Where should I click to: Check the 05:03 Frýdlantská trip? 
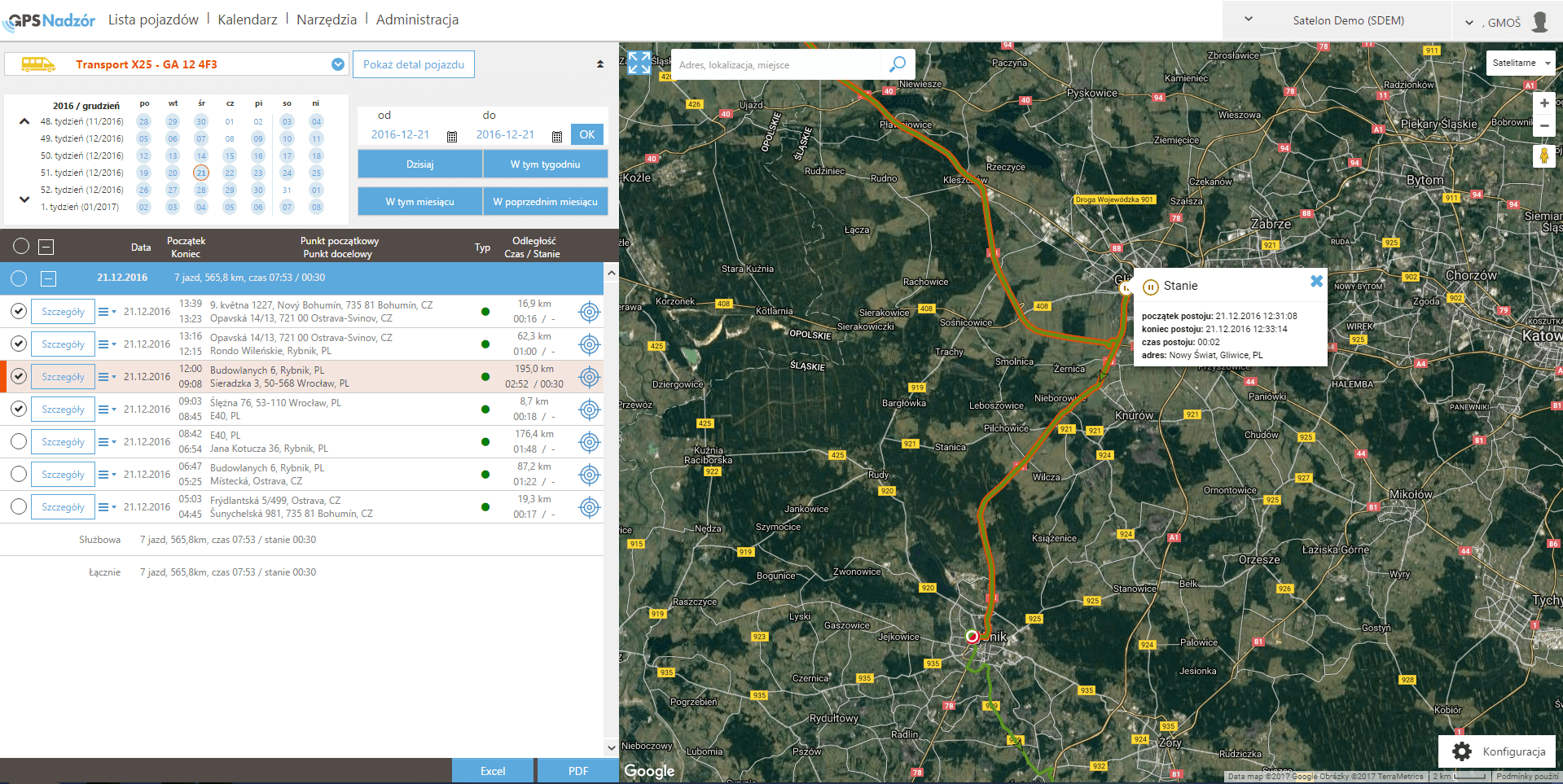(x=19, y=506)
